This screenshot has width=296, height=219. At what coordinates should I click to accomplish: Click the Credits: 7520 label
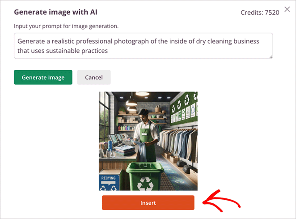tap(260, 13)
